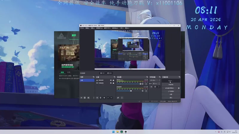Screen dimensions: 239x134
Task: Click the OBS preview canvas
Action: [130, 50]
